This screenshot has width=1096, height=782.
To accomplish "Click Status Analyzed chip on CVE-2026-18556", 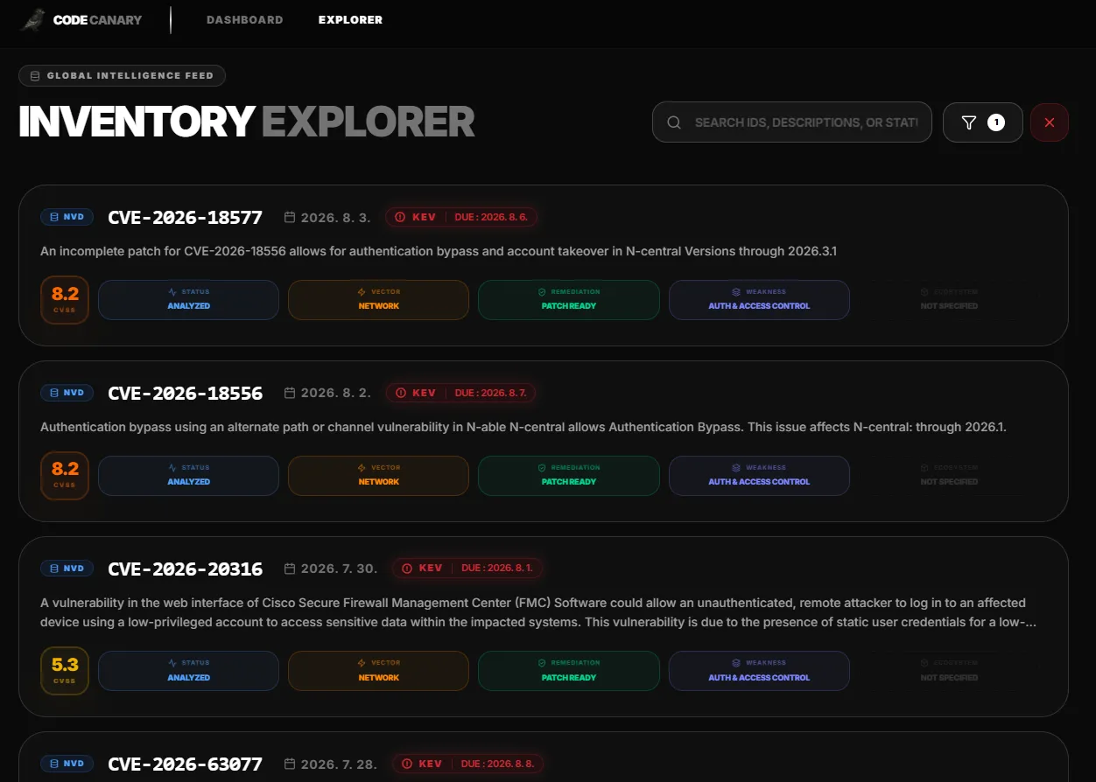I will [188, 476].
